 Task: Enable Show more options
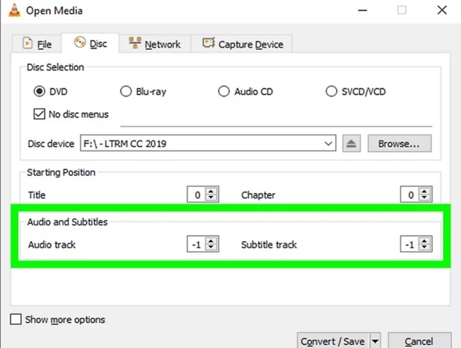coord(16,320)
